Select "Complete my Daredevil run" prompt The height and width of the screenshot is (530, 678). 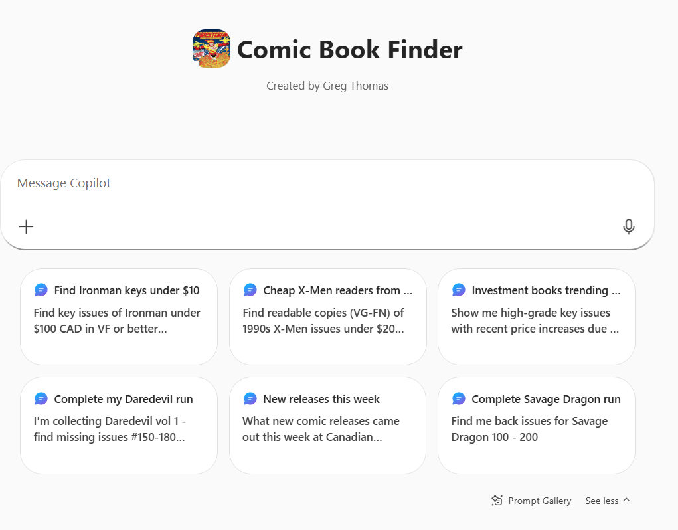[x=119, y=426]
